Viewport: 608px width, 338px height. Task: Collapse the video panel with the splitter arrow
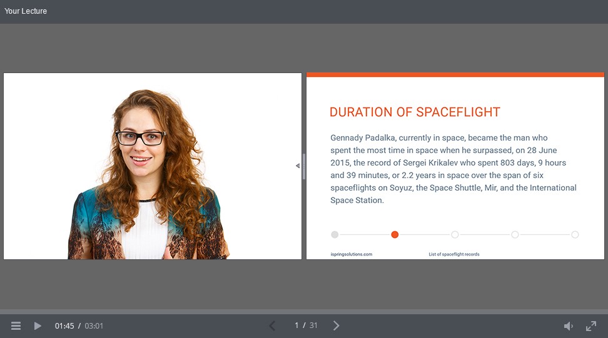click(298, 166)
